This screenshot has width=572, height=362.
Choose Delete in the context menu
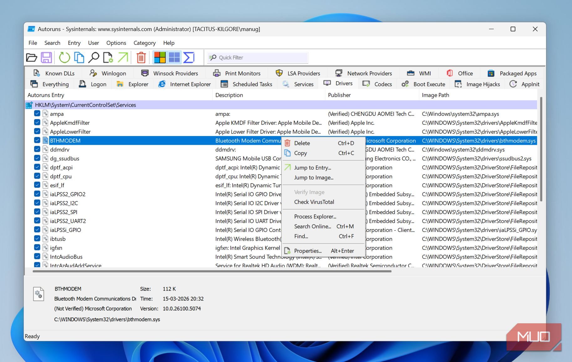click(323, 143)
